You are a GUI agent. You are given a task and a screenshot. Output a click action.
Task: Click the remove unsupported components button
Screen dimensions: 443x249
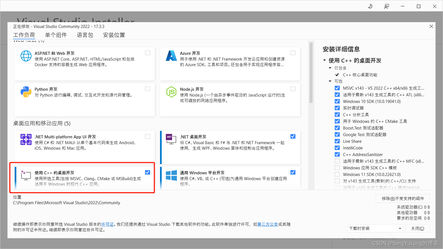coord(403,198)
